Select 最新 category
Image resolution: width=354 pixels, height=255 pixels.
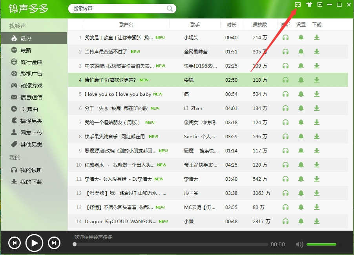click(34, 50)
